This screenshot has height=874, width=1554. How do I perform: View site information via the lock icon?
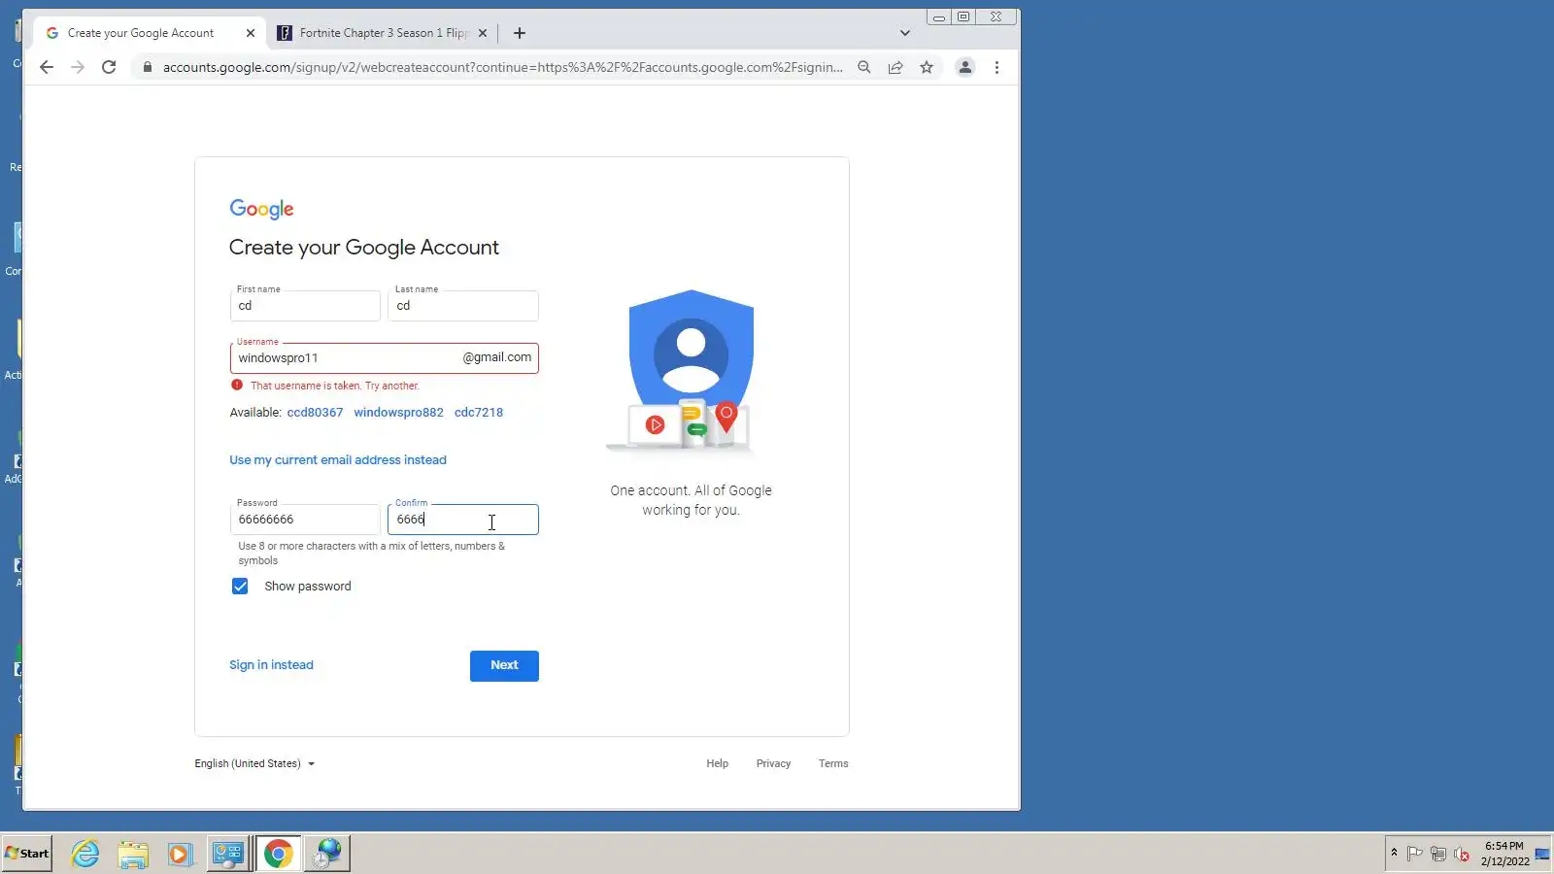[x=148, y=67]
